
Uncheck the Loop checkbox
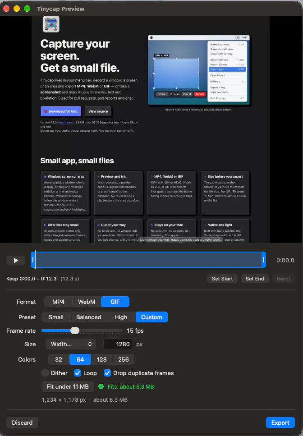point(78,373)
